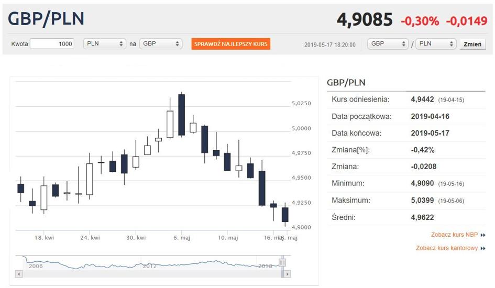Grab the range handle on the chart navigator
The image size is (495, 288).
pyautogui.click(x=282, y=262)
